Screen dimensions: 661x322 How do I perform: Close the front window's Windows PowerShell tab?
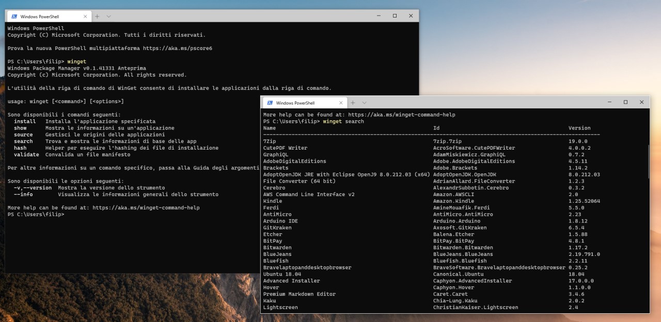(340, 103)
